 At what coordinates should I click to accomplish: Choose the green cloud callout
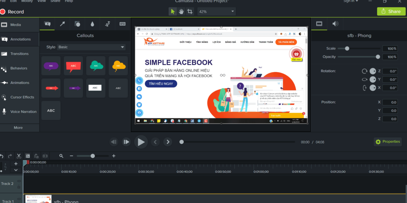pos(96,66)
